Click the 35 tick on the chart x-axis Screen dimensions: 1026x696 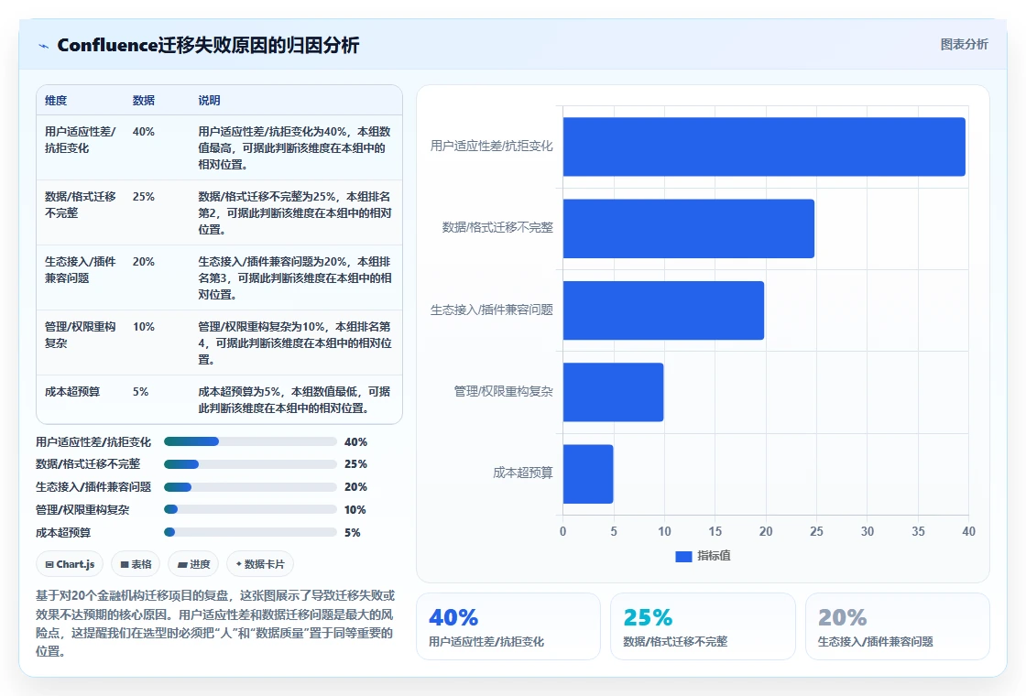pos(918,531)
